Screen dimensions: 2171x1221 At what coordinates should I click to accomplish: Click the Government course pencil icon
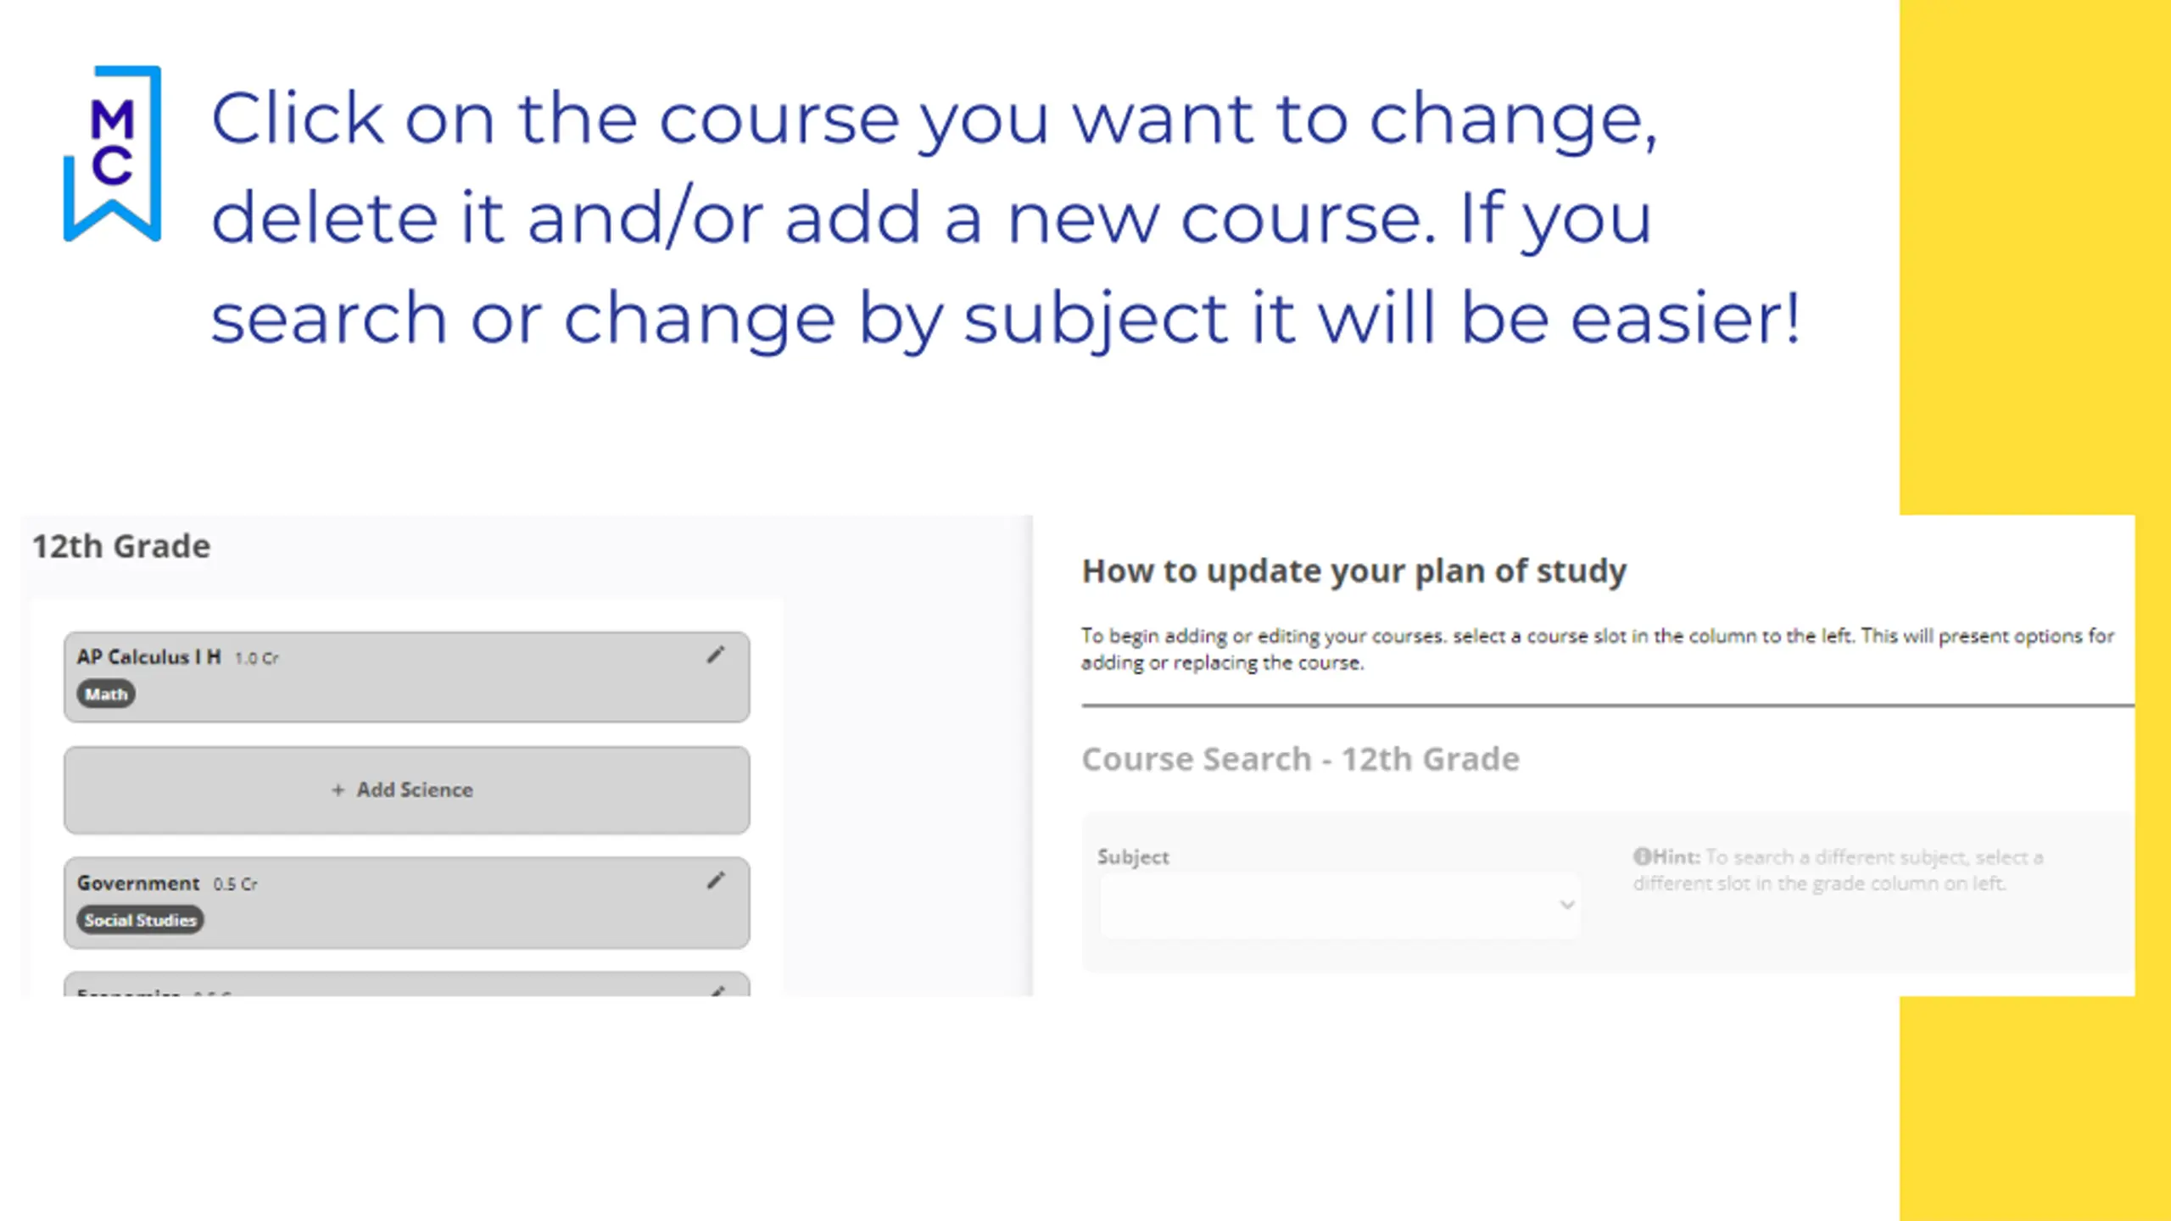pyautogui.click(x=716, y=881)
